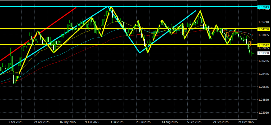Click the 1.28485 price axis value
Viewport: 271px width, 125px height.
pos(263,74)
